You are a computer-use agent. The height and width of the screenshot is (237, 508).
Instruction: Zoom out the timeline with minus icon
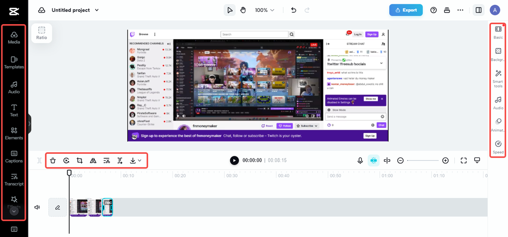click(400, 161)
